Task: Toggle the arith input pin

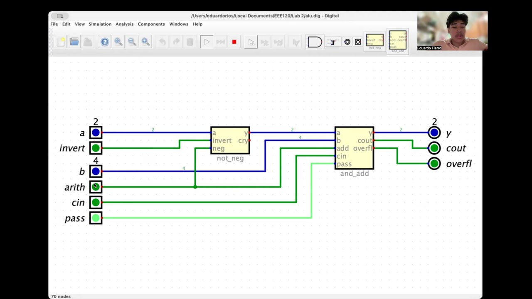Action: 96,187
